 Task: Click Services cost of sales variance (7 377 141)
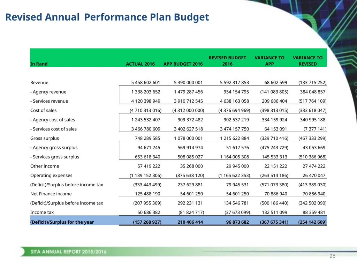pyautogui.click(x=315, y=129)
